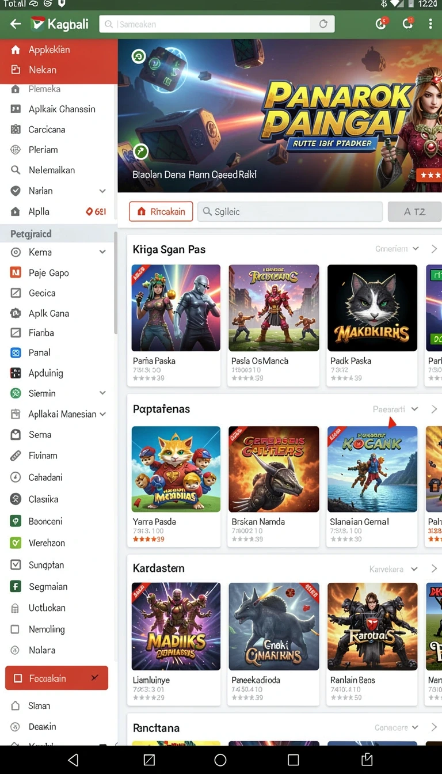Expand Apllakai Manesian chevron
This screenshot has height=774, width=442.
[103, 414]
